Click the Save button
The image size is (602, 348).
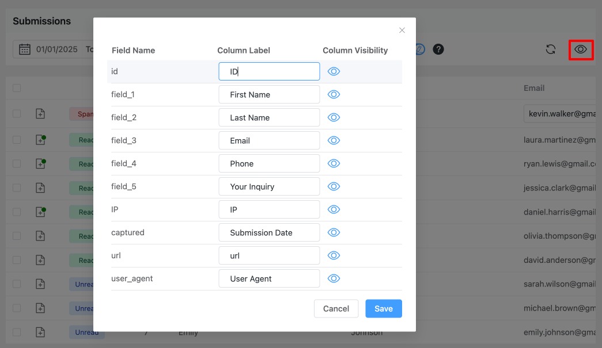coord(384,308)
